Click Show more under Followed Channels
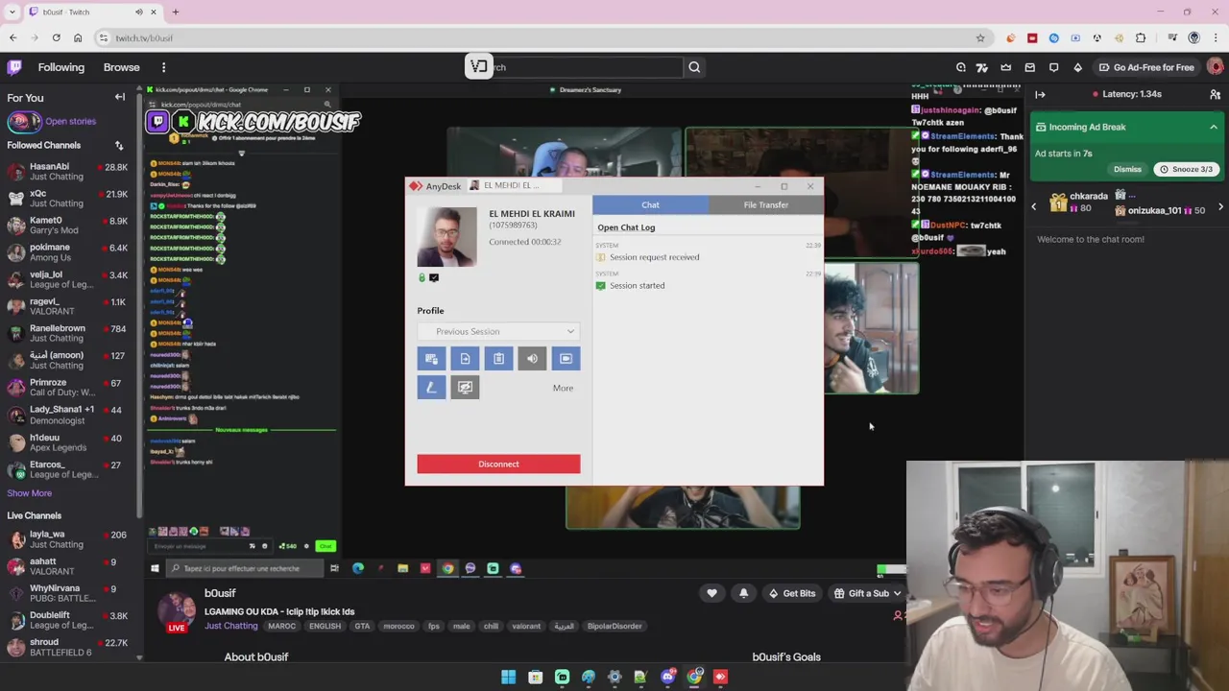1229x691 pixels. 30,493
